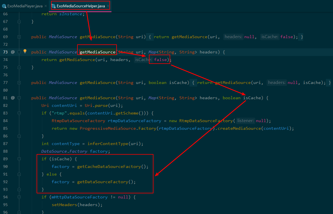Viewport: 333px width, 214px height.
Task: Click the isCache parameter on line 81
Action: [x=252, y=98]
